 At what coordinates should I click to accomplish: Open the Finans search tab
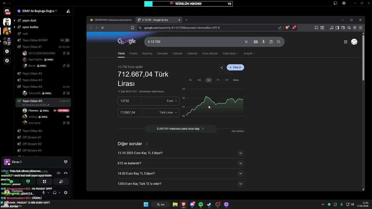(133, 53)
